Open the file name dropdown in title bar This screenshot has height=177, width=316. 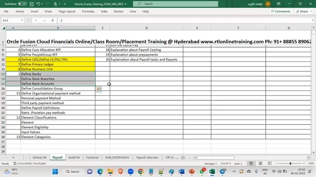tap(125, 4)
